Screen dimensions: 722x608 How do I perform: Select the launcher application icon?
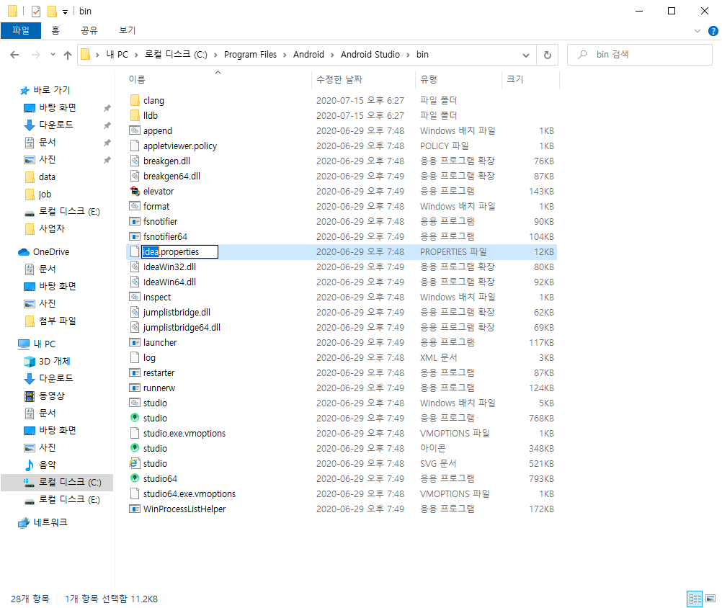click(x=135, y=342)
